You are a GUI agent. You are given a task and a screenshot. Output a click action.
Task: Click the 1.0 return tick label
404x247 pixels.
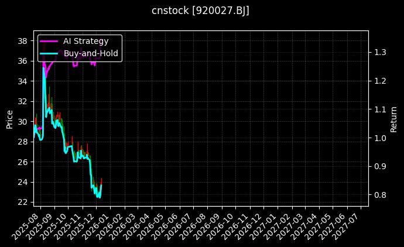click(x=381, y=138)
